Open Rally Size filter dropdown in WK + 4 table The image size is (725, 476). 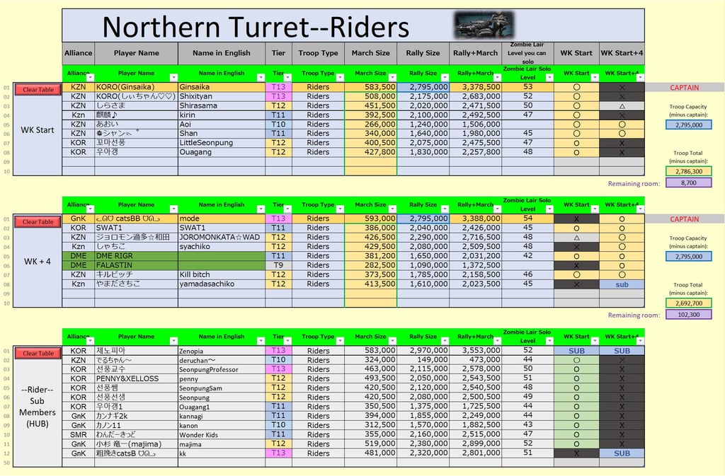click(x=445, y=209)
